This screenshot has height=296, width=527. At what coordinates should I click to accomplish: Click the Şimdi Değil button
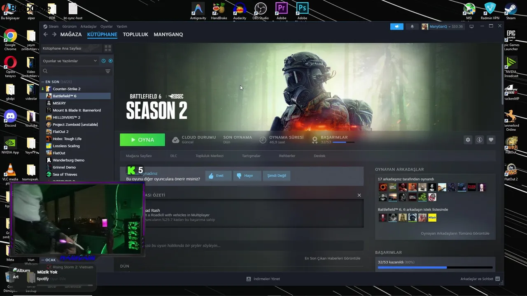(x=276, y=176)
